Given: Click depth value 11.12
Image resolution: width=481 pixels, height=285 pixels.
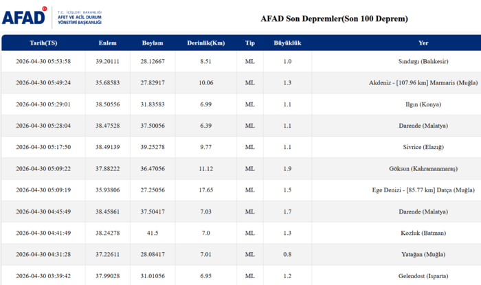Looking at the screenshot, I should click(x=206, y=168).
